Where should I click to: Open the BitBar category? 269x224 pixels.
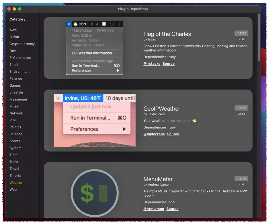(14, 37)
